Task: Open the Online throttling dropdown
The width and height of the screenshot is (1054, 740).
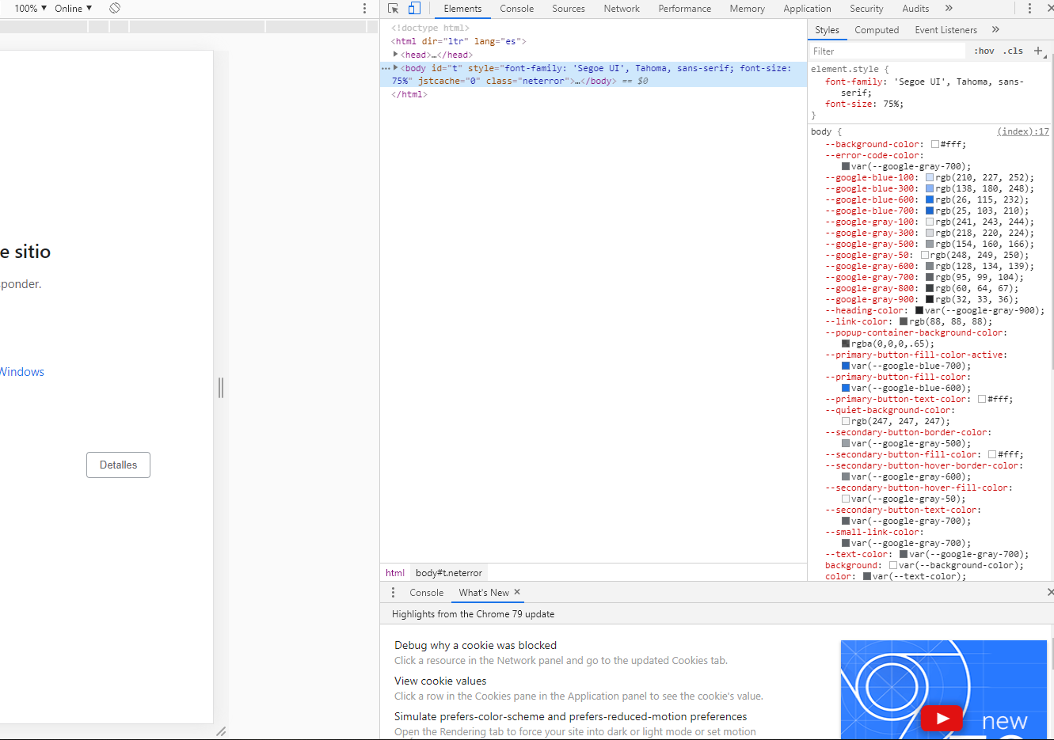Action: coord(73,9)
